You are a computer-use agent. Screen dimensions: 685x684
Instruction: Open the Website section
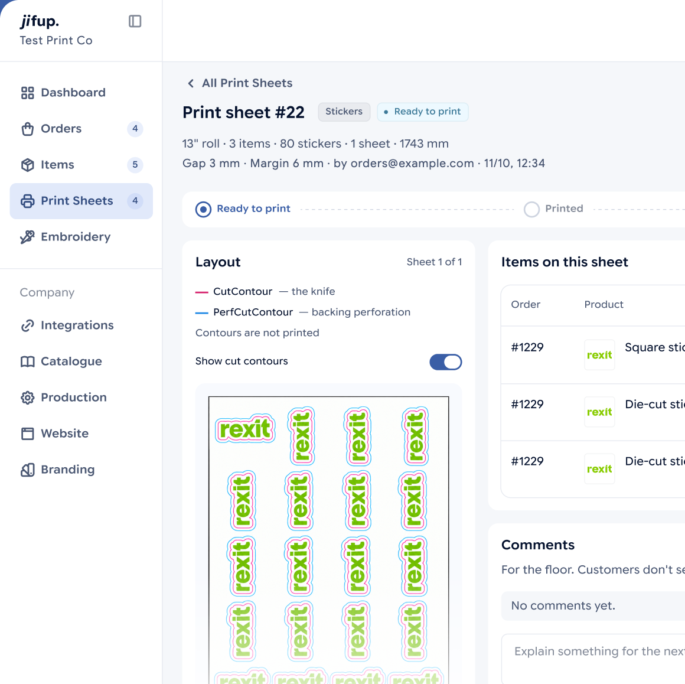pos(81,434)
